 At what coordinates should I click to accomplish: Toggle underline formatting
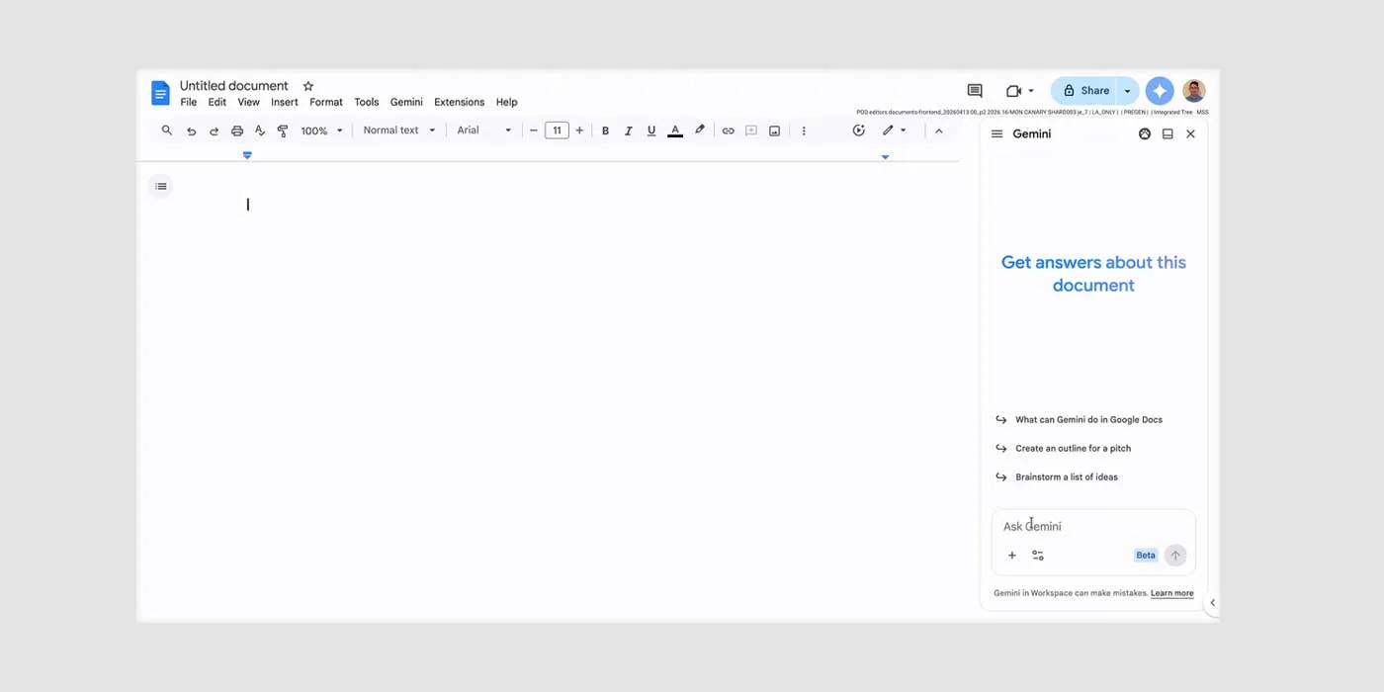[650, 130]
